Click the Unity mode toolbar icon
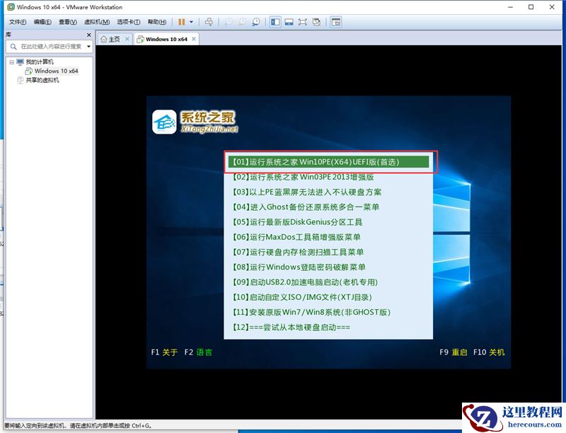 pos(316,22)
